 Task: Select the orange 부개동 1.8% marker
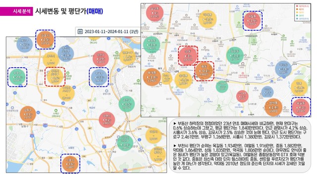152,77
